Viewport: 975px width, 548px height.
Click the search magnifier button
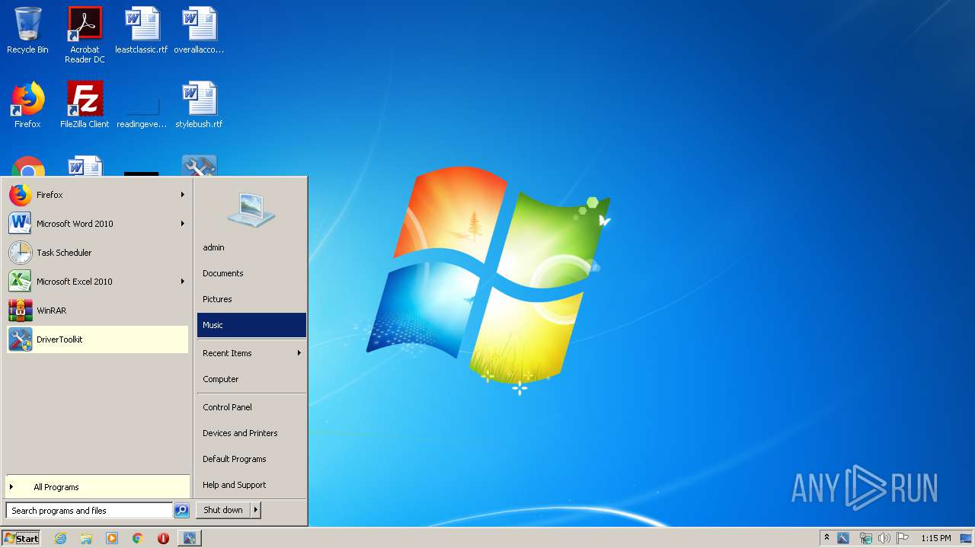click(x=181, y=511)
